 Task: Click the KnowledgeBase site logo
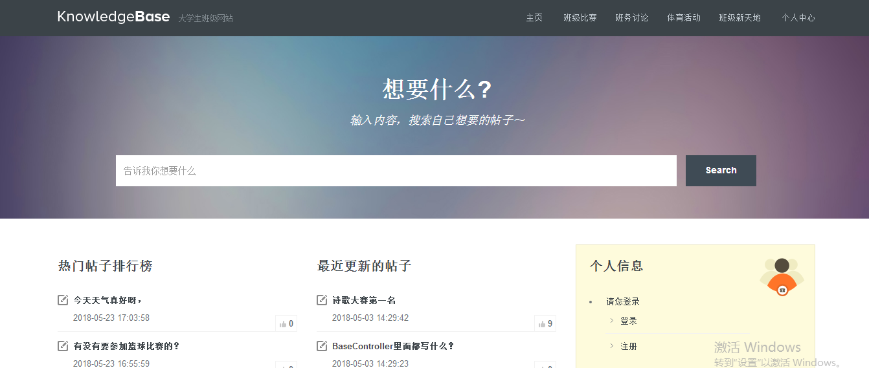(113, 17)
